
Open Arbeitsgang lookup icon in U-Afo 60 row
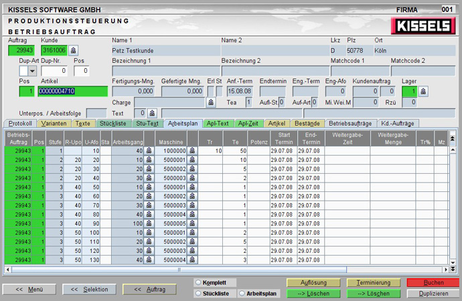[x=149, y=197]
